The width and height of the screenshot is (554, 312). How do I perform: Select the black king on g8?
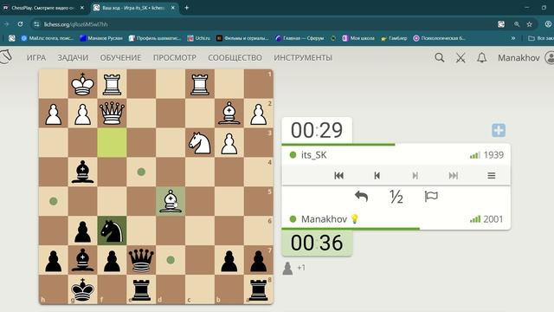point(83,289)
